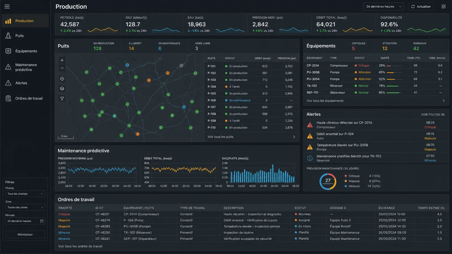Select the DISPONIBILITÉ value 92.6%
Image resolution: width=452 pixels, height=254 pixels.
(x=389, y=25)
